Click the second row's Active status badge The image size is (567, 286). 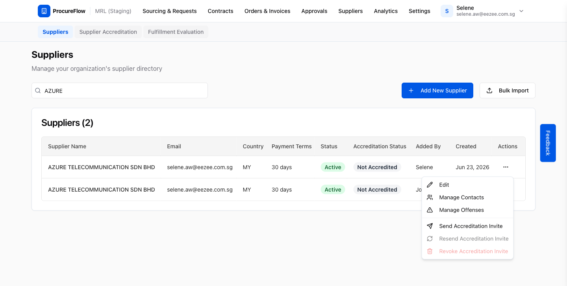click(x=333, y=190)
